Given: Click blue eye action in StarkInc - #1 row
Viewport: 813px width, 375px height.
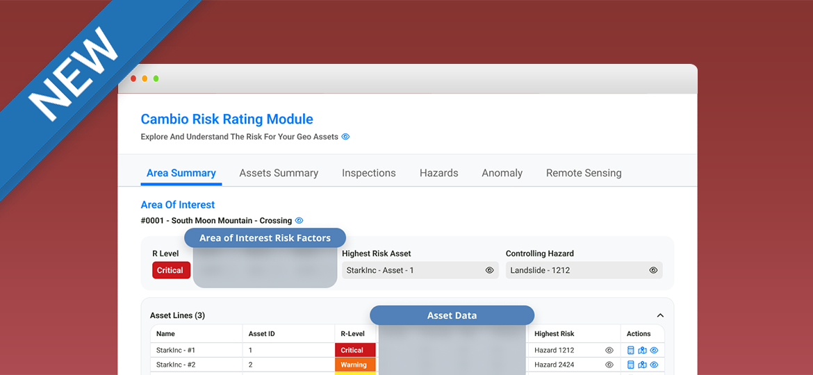Looking at the screenshot, I should click(654, 350).
